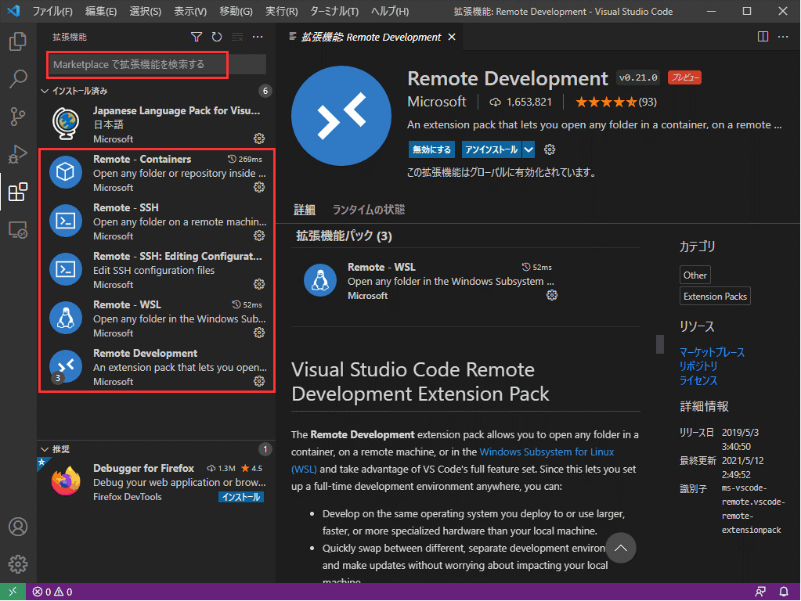Select Remote - SSH: Editing Configuration extension
Screen dimensions: 801x601
tap(157, 271)
